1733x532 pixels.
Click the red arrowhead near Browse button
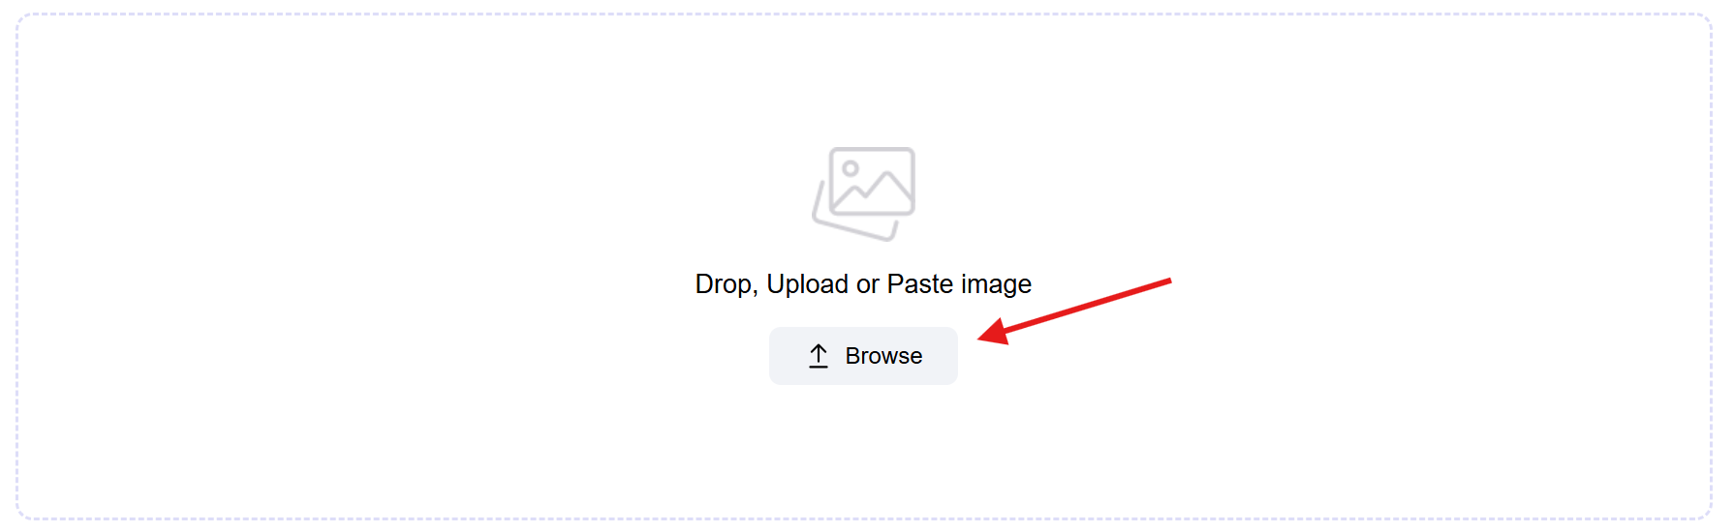pos(995,331)
